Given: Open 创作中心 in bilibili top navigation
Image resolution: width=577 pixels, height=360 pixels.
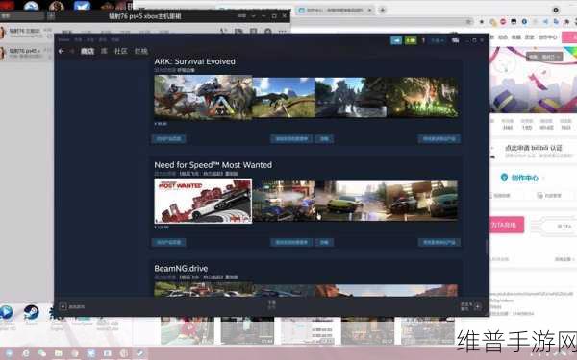Looking at the screenshot, I should point(547,37).
